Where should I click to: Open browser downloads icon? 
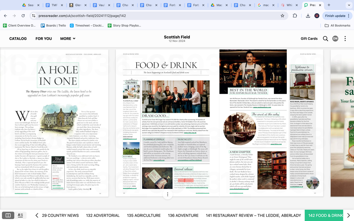click(308, 16)
